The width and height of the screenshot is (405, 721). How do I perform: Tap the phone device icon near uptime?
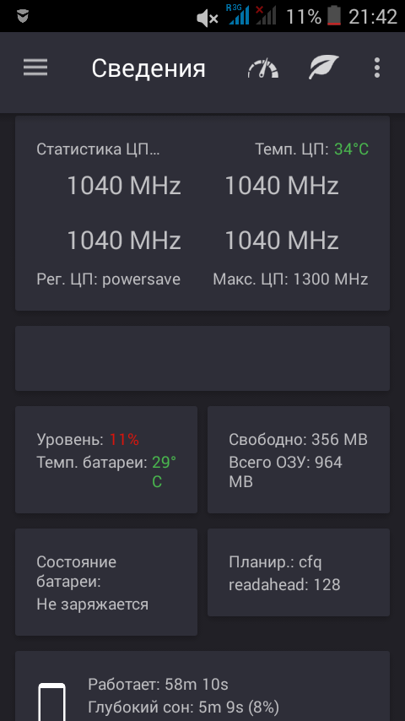pos(51,702)
